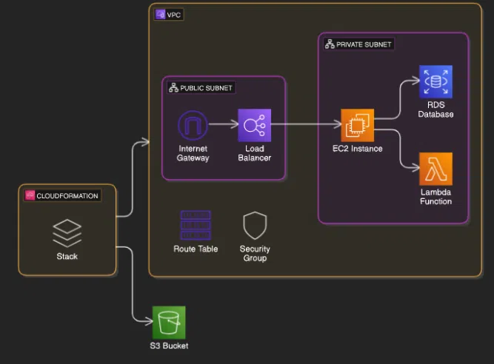Select the RDS Database icon

(x=435, y=82)
